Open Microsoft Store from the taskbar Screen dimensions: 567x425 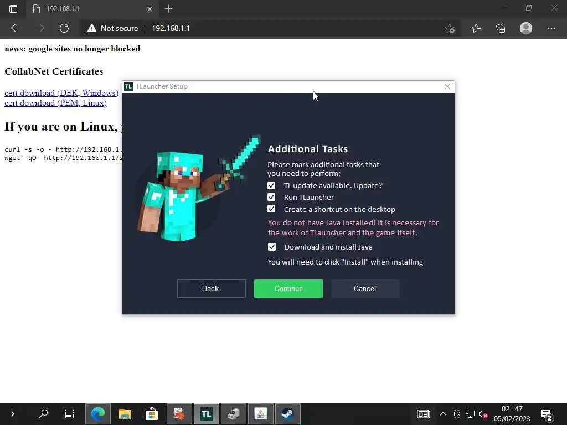152,414
